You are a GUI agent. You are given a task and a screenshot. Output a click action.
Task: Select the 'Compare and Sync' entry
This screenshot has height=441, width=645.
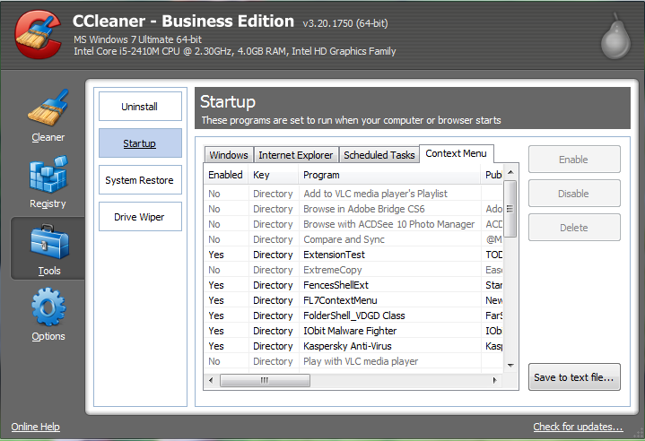pos(353,239)
